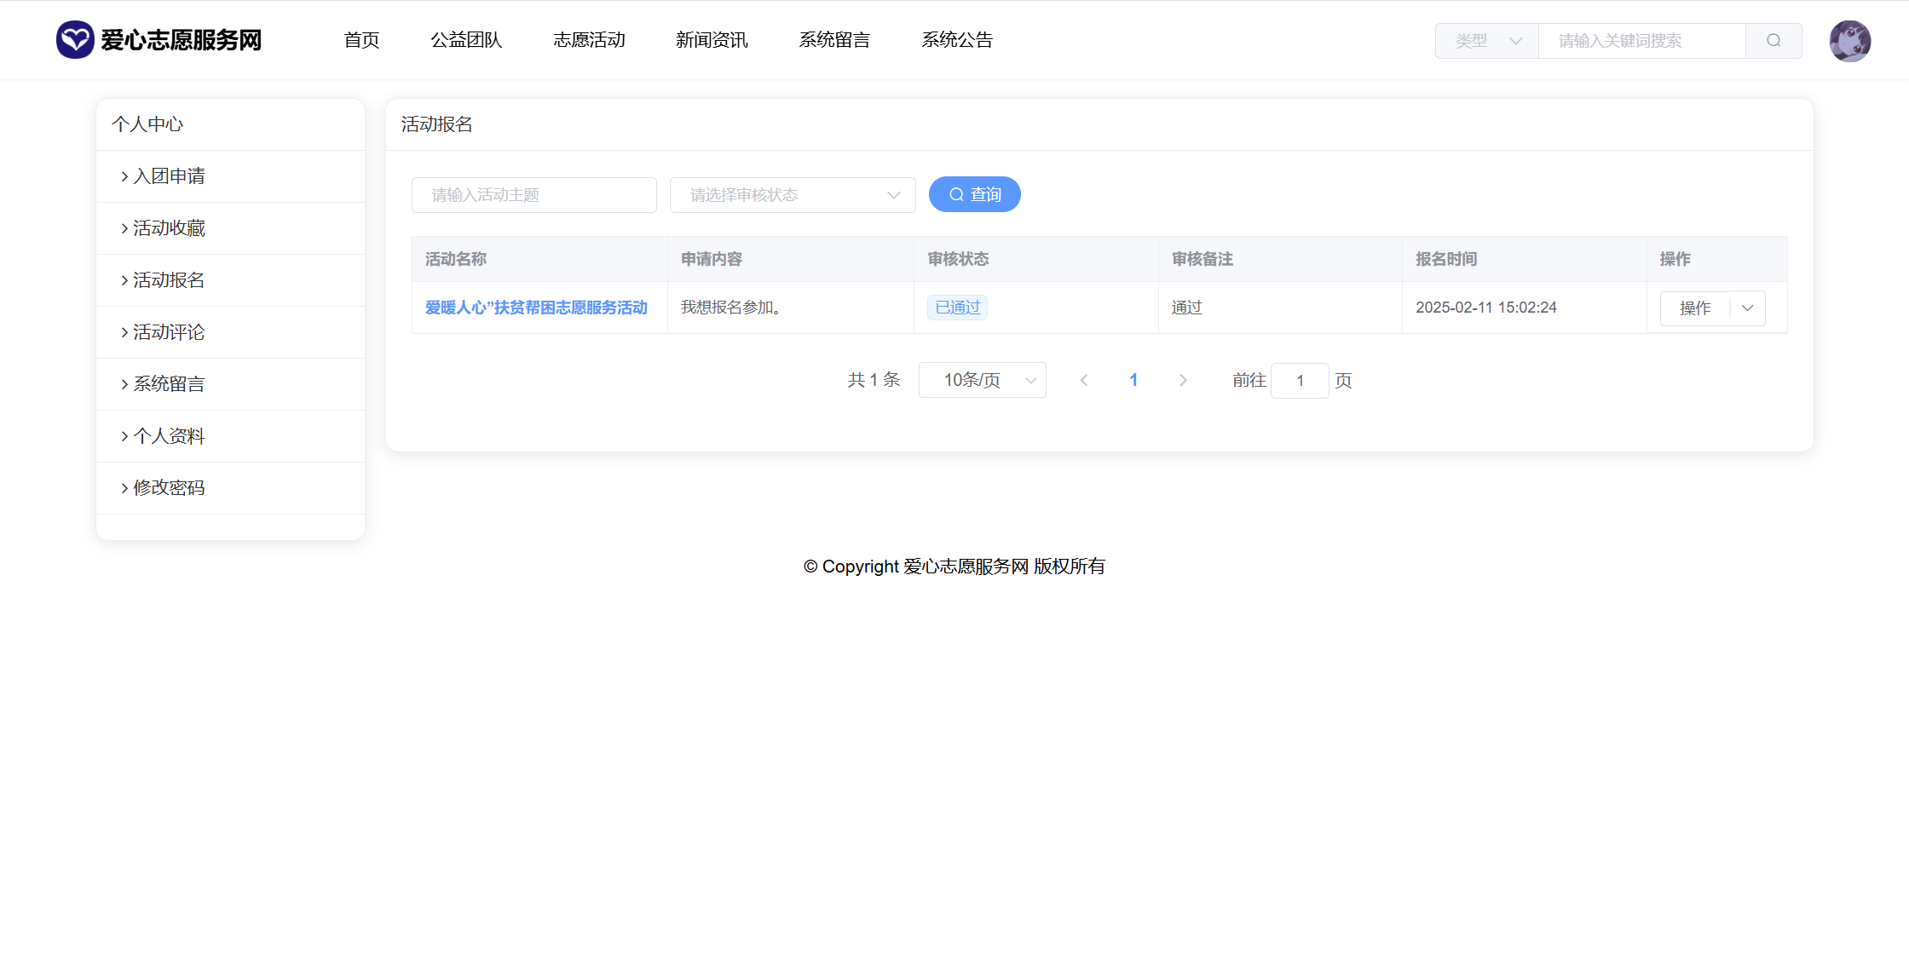Click the keyword search input box
Image resolution: width=1909 pixels, height=978 pixels.
click(1641, 41)
